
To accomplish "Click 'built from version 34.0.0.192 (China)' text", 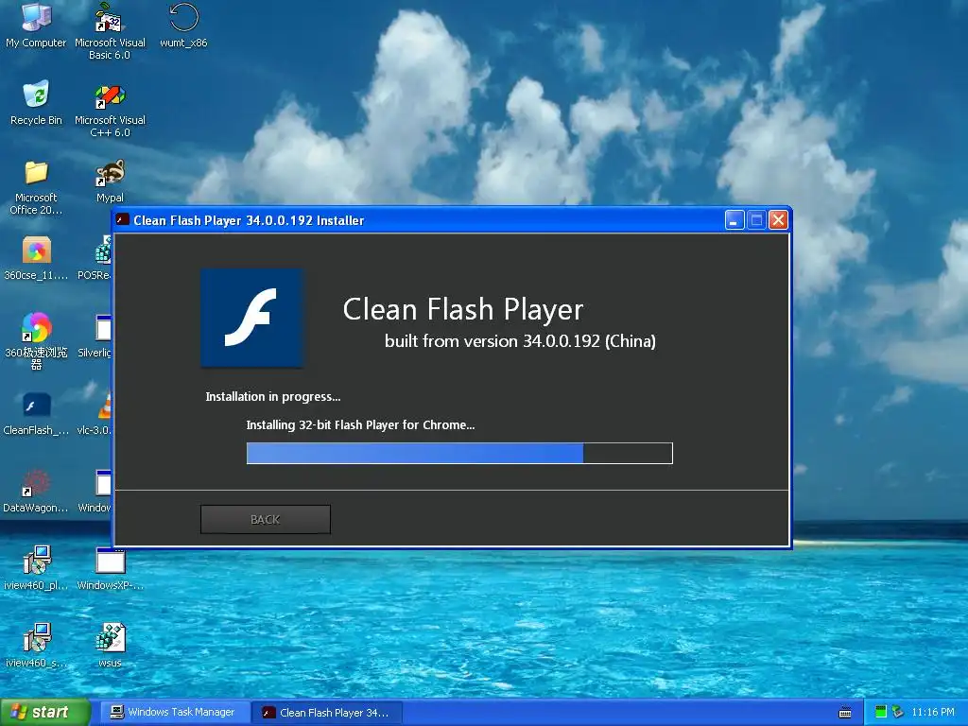I will [x=520, y=341].
